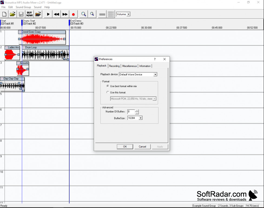Click Apply in Preferences dialog
The width and height of the screenshot is (264, 208).
[x=160, y=147]
